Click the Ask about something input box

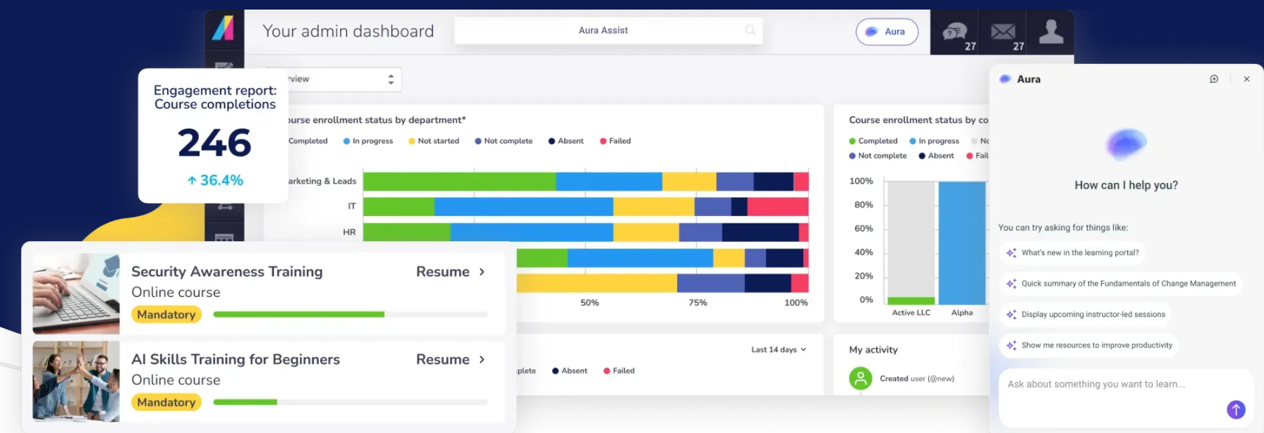tap(1126, 398)
